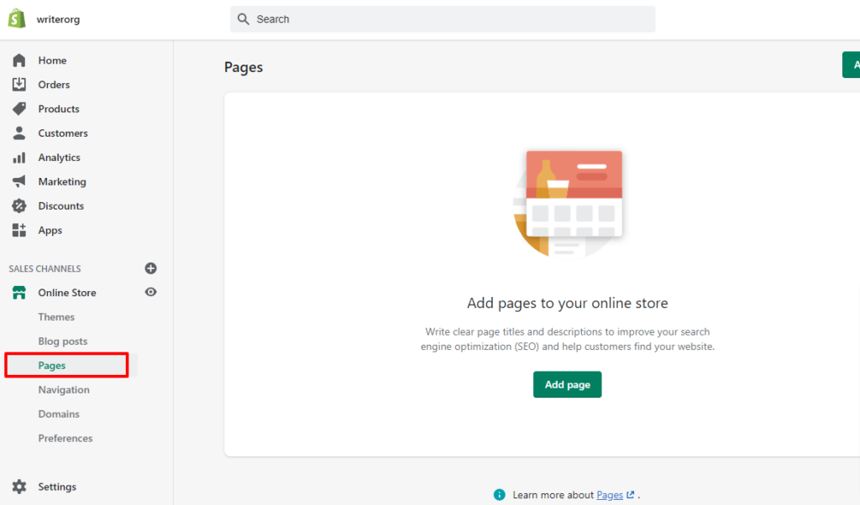
Task: Select the Discounts percent icon
Action: tap(19, 206)
